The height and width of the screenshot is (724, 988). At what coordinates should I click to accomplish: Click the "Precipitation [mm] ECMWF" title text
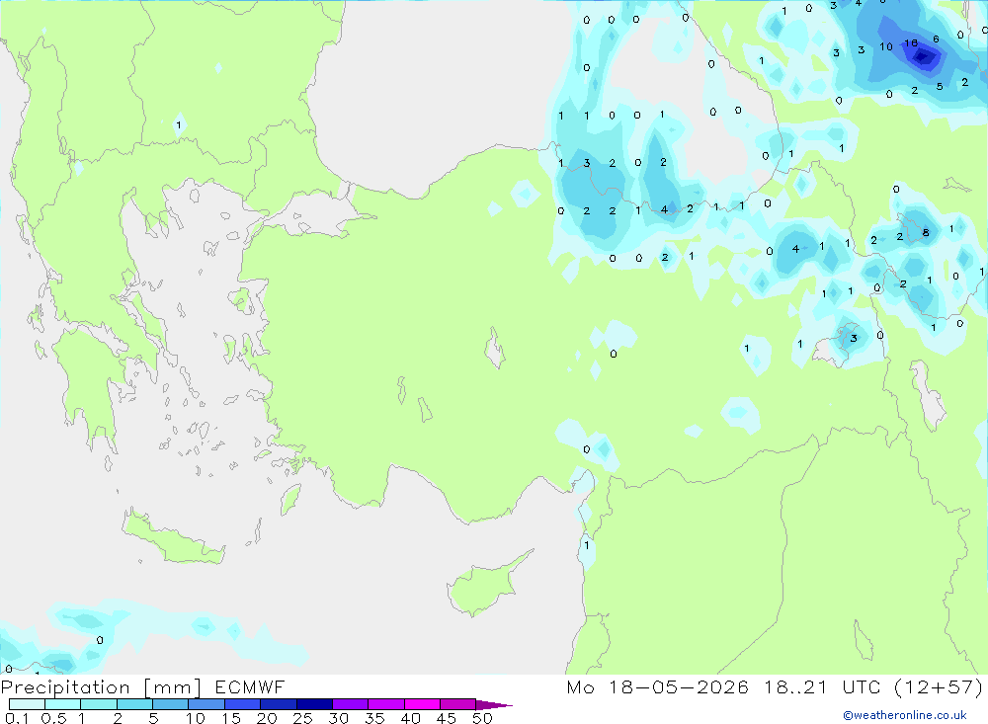point(143,687)
